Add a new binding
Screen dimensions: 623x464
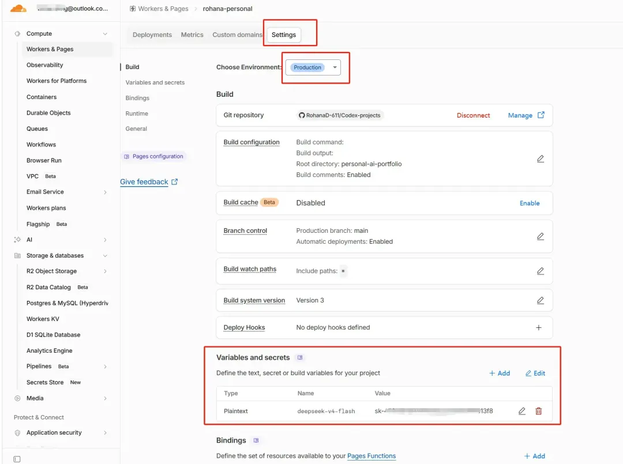(534, 456)
